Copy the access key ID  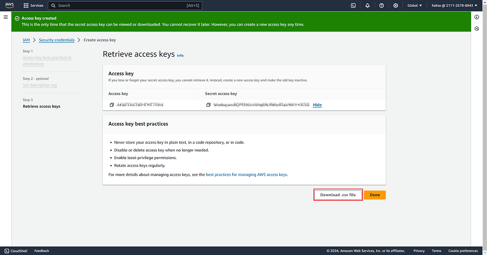pos(112,105)
